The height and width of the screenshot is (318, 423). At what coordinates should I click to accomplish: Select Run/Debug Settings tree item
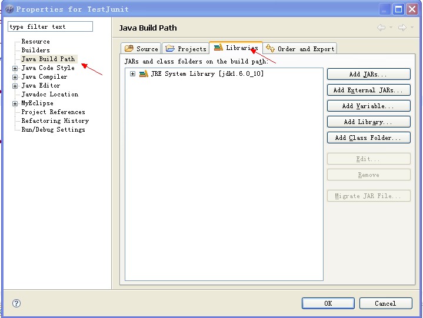pos(53,130)
